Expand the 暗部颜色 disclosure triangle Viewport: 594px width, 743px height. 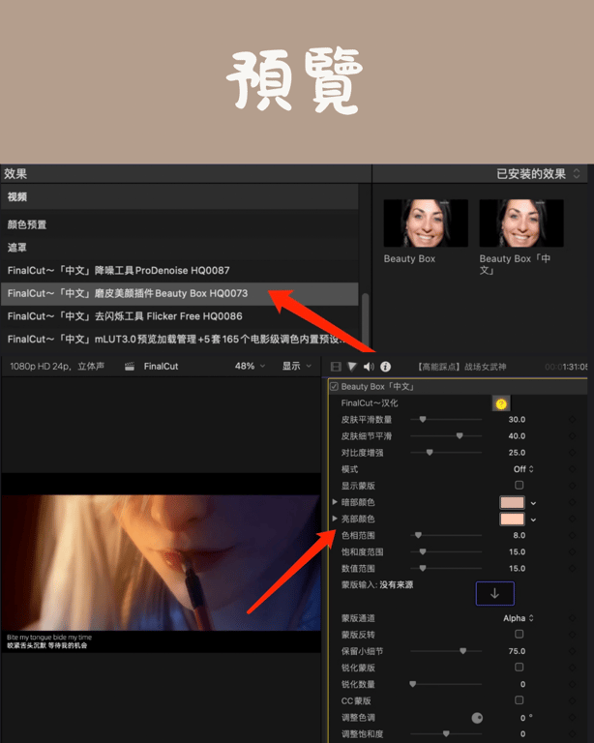tap(335, 502)
